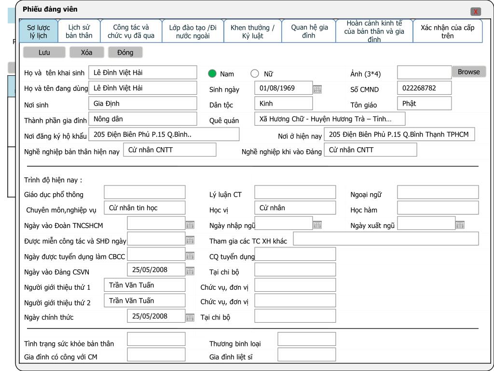Open calendar for Ngày xuất ngũ
This screenshot has width=494, height=371.
point(460,225)
